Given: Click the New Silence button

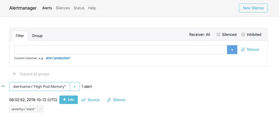Looking at the screenshot, I should coord(253,8).
